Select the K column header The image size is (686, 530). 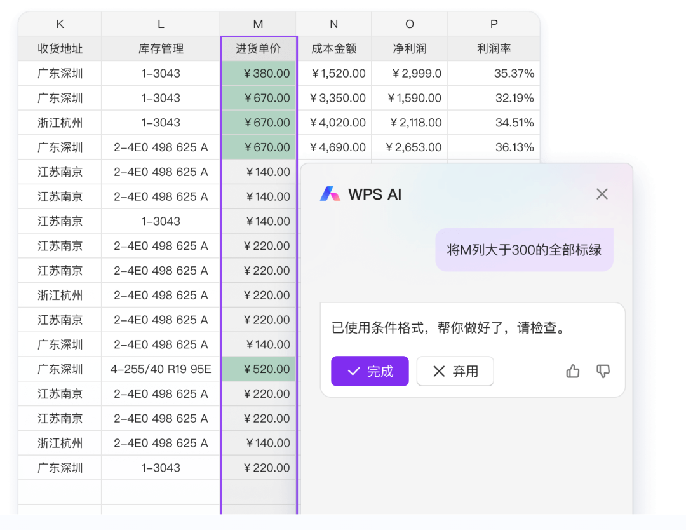pos(59,24)
